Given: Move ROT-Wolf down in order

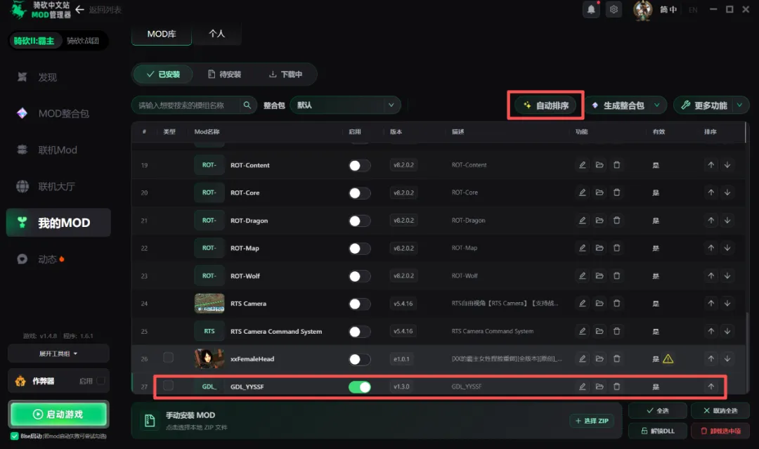Looking at the screenshot, I should [x=727, y=275].
